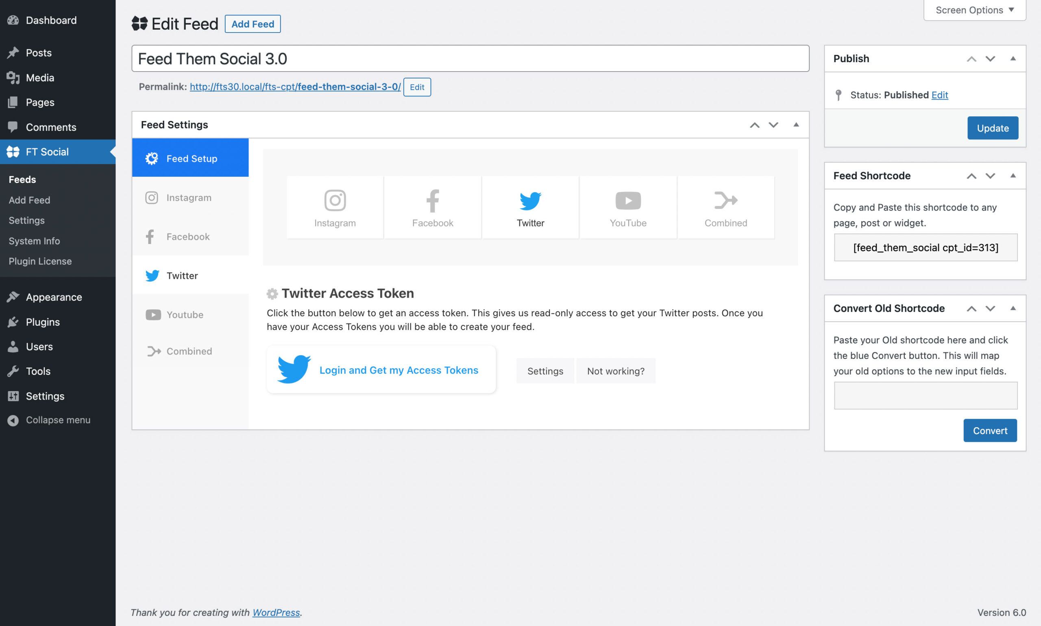The width and height of the screenshot is (1041, 626).
Task: Click the Appearance paintbrush icon
Action: click(13, 297)
